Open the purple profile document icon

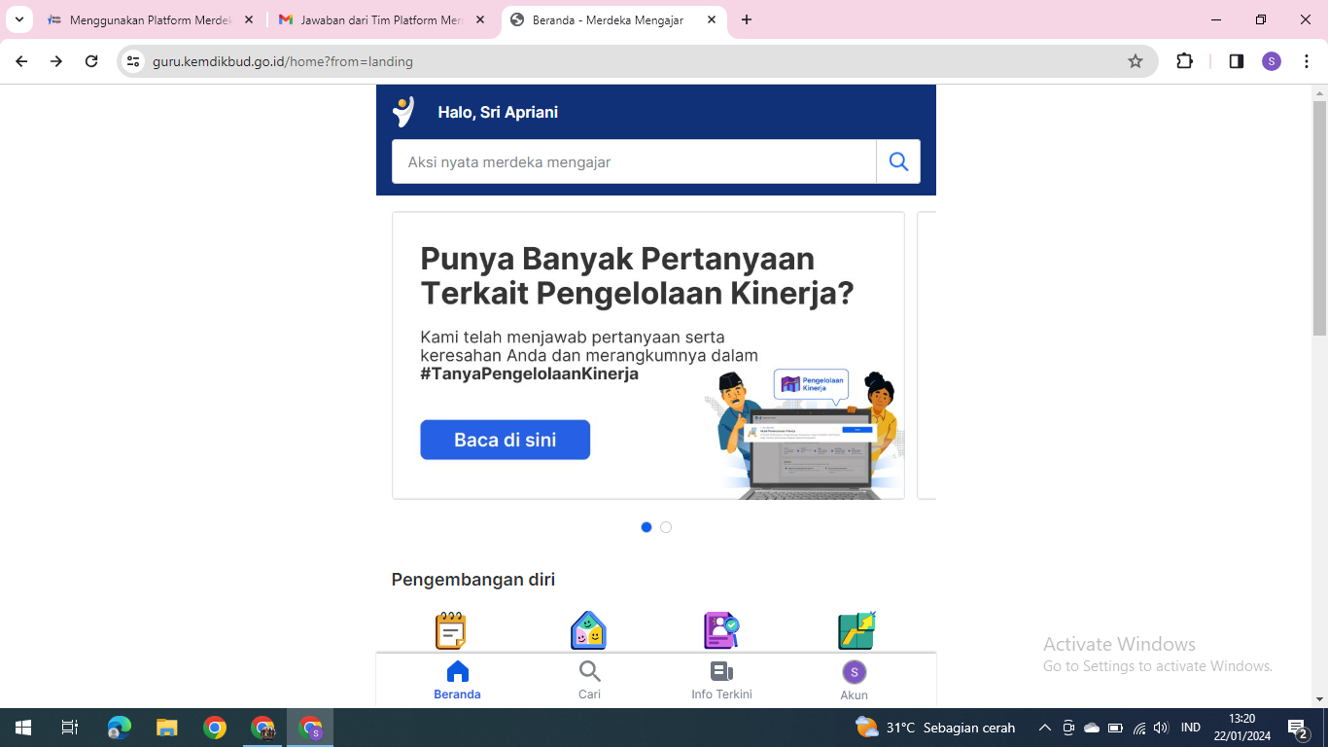(x=721, y=630)
